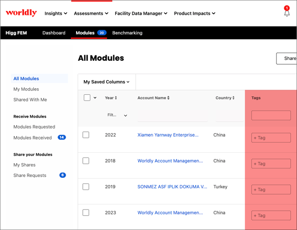The height and width of the screenshot is (230, 297).
Task: Click the 2019 year cell
Action: coord(110,187)
